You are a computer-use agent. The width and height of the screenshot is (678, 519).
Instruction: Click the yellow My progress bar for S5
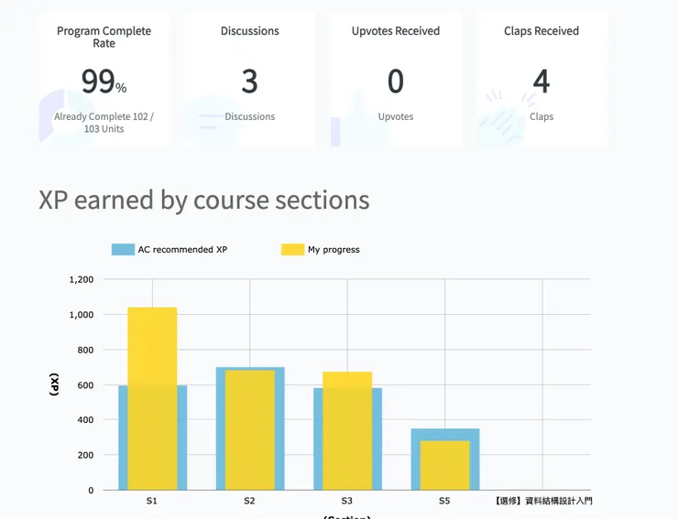[x=445, y=465]
